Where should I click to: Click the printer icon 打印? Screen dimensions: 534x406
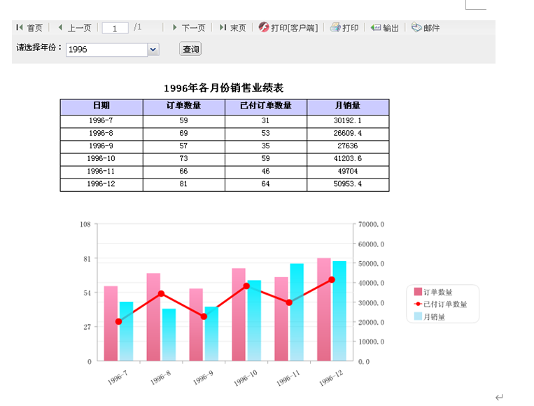[335, 27]
